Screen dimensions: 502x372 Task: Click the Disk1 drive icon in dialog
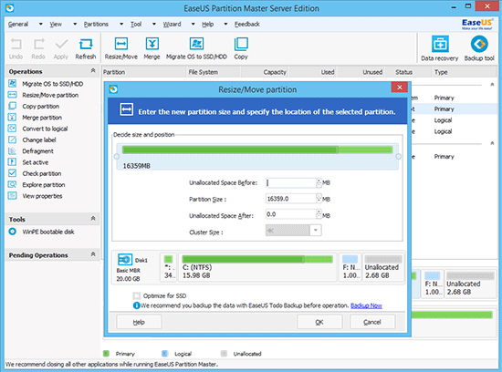[124, 260]
